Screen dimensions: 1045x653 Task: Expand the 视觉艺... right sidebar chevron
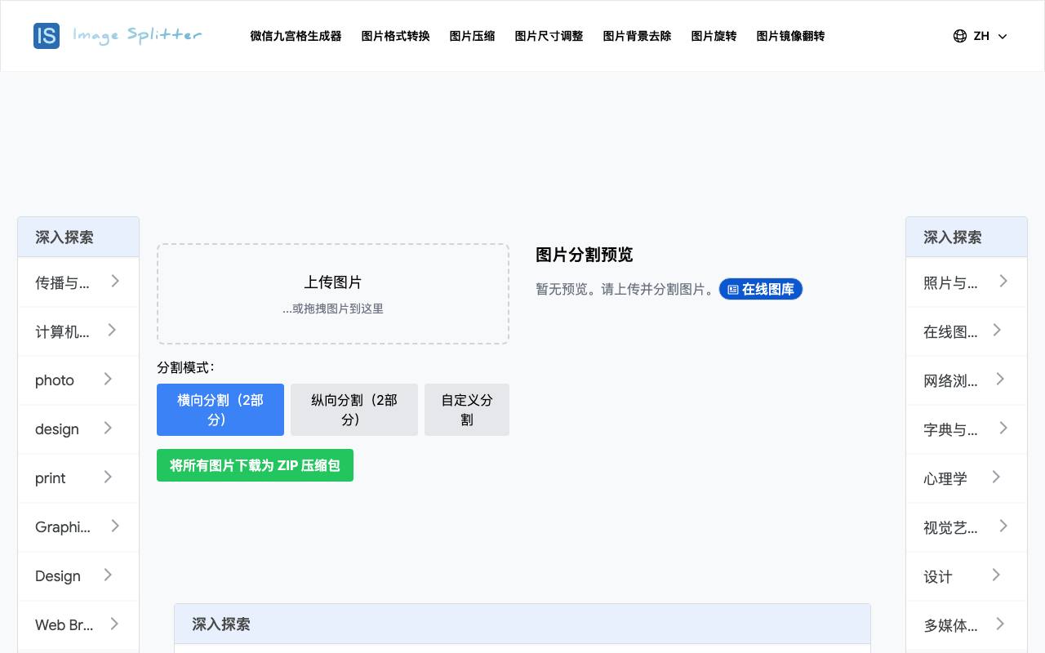pos(1003,526)
